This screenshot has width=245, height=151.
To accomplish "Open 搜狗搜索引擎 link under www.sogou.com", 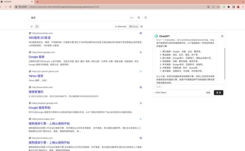I will [x=49, y=124].
